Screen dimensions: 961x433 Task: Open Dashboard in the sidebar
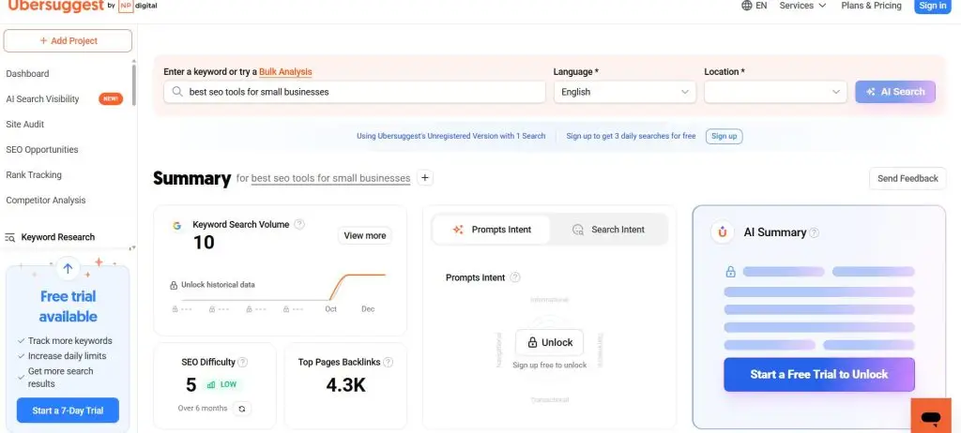pos(27,73)
